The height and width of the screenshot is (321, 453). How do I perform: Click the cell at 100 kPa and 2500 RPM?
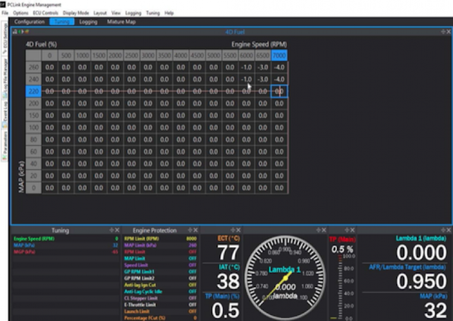(131, 128)
